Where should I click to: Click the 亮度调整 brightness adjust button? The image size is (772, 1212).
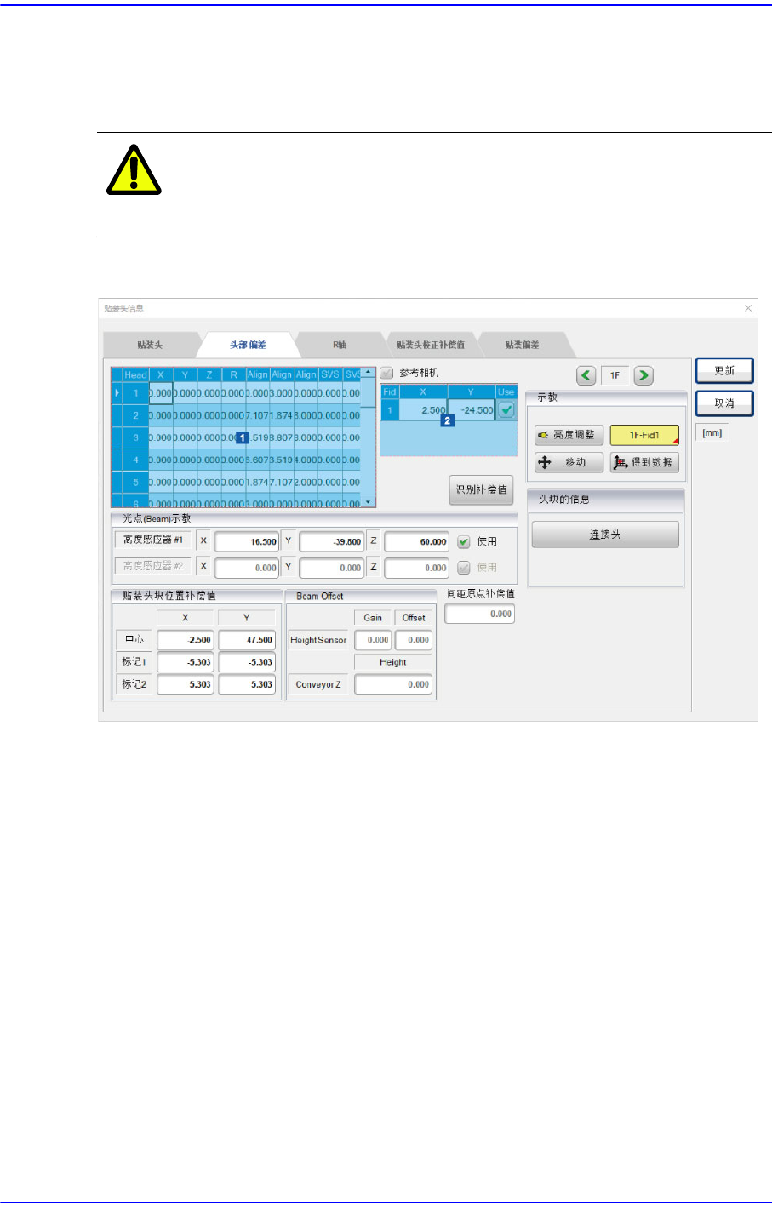coord(569,435)
